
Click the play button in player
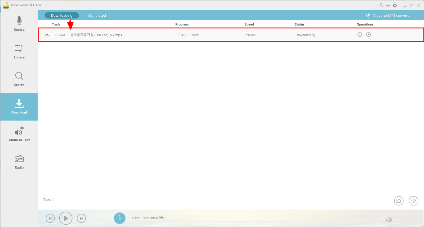pos(66,218)
